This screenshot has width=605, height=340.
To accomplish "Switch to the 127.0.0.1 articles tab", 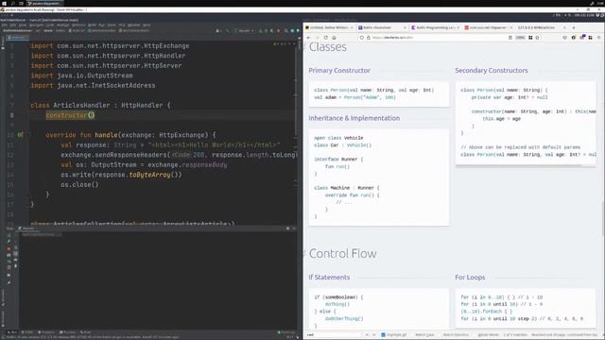I will click(542, 27).
